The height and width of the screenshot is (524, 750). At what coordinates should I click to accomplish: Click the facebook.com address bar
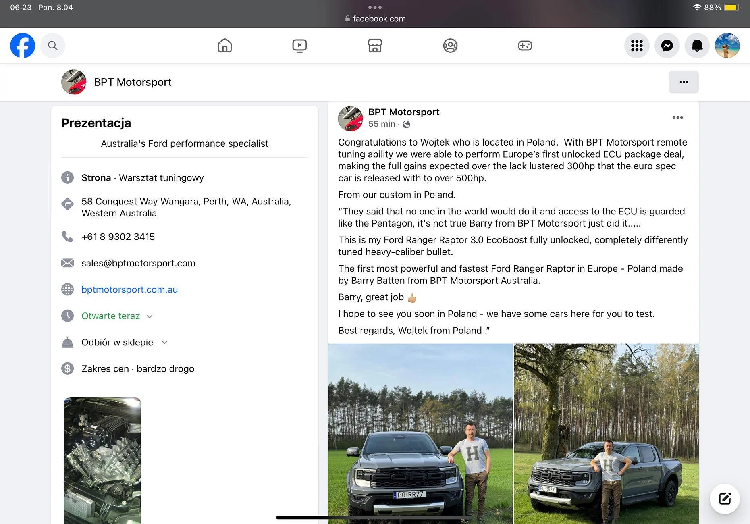(x=375, y=19)
